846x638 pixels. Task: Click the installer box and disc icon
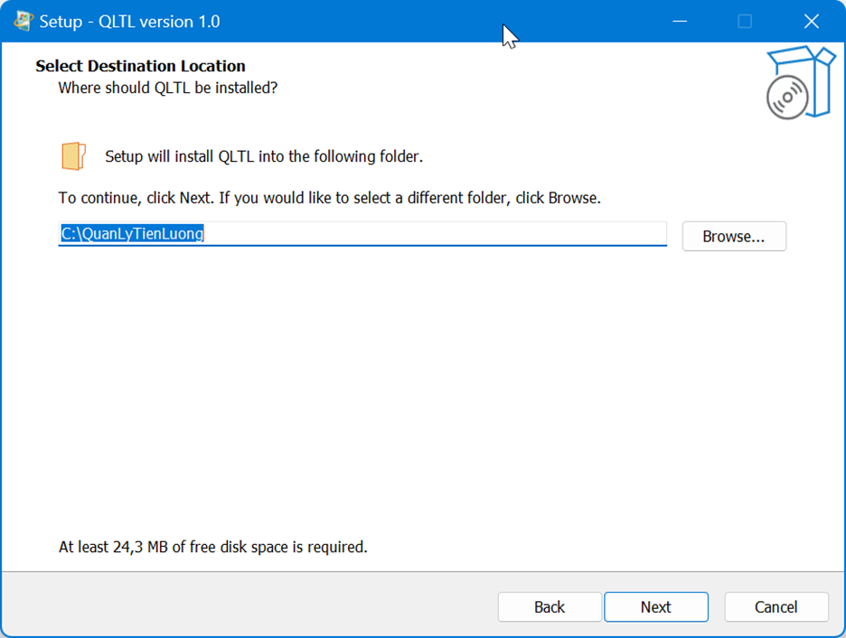coord(798,84)
